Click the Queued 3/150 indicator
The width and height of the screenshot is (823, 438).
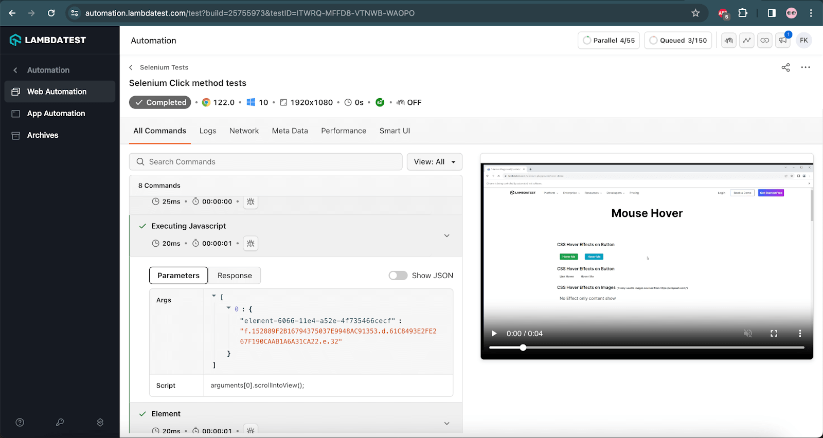click(678, 40)
